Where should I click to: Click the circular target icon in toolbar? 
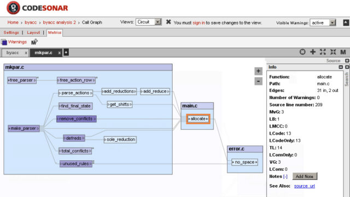point(302,52)
